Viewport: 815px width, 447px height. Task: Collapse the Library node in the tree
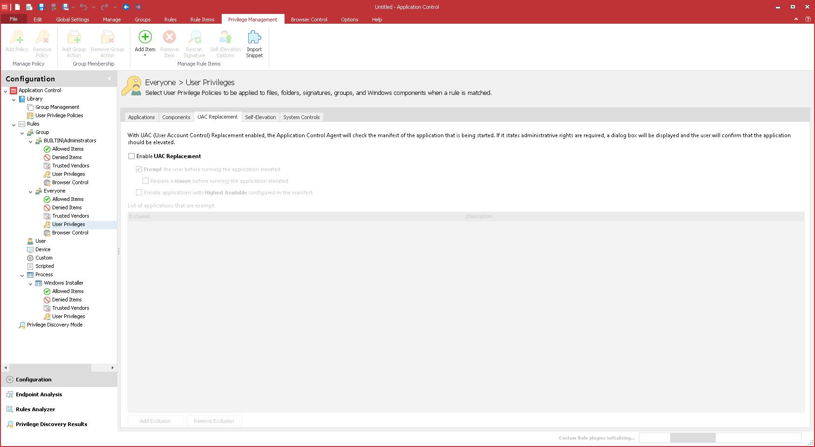point(14,99)
